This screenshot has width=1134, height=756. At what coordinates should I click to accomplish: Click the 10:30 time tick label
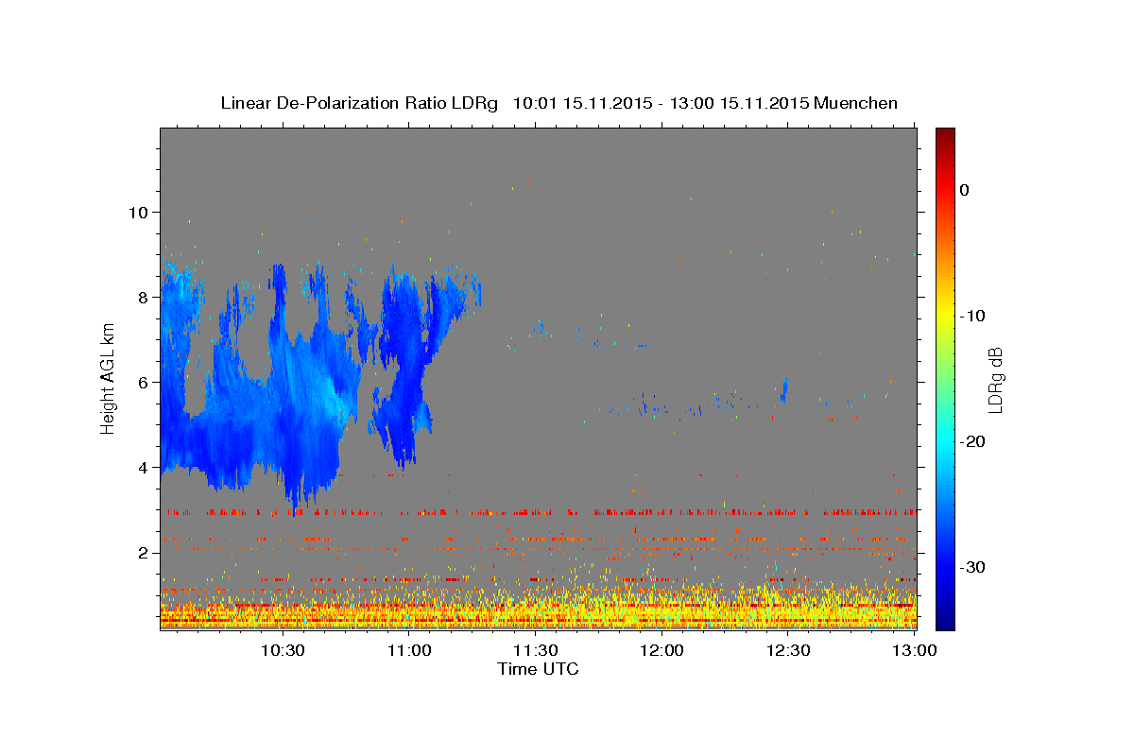tap(282, 651)
